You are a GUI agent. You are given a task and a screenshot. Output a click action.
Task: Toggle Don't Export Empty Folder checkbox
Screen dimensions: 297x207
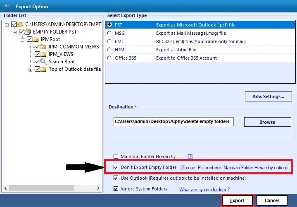point(116,167)
